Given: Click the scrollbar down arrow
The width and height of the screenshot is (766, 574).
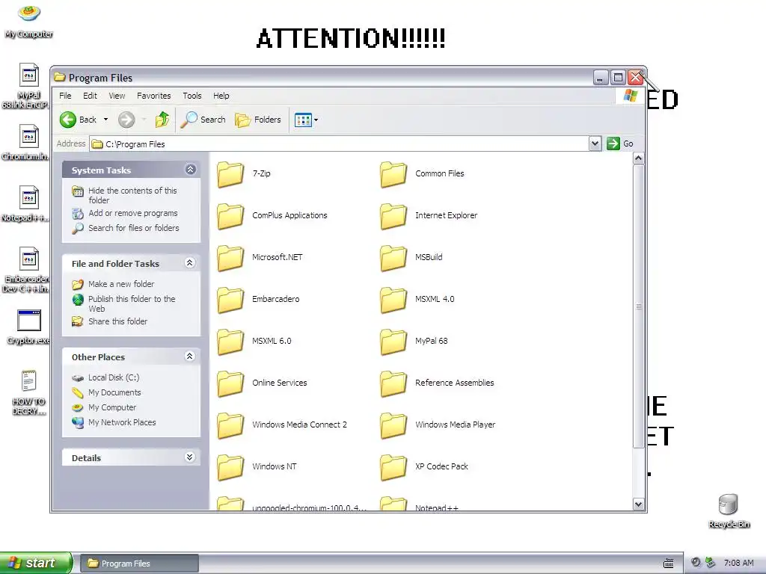Looking at the screenshot, I should [638, 504].
